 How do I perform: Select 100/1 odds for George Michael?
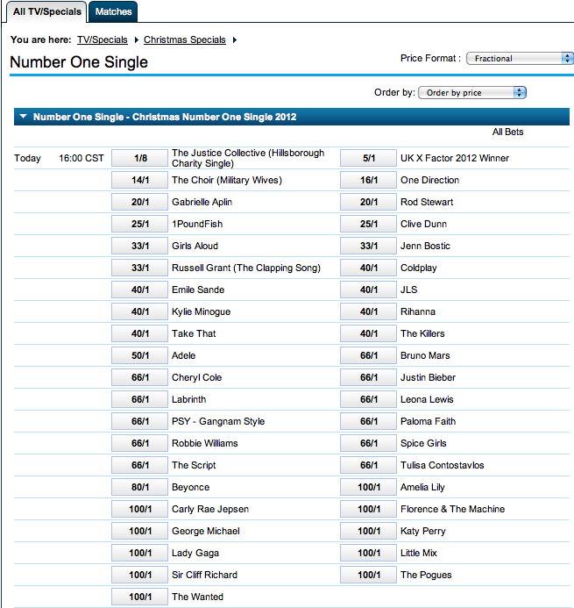(140, 531)
